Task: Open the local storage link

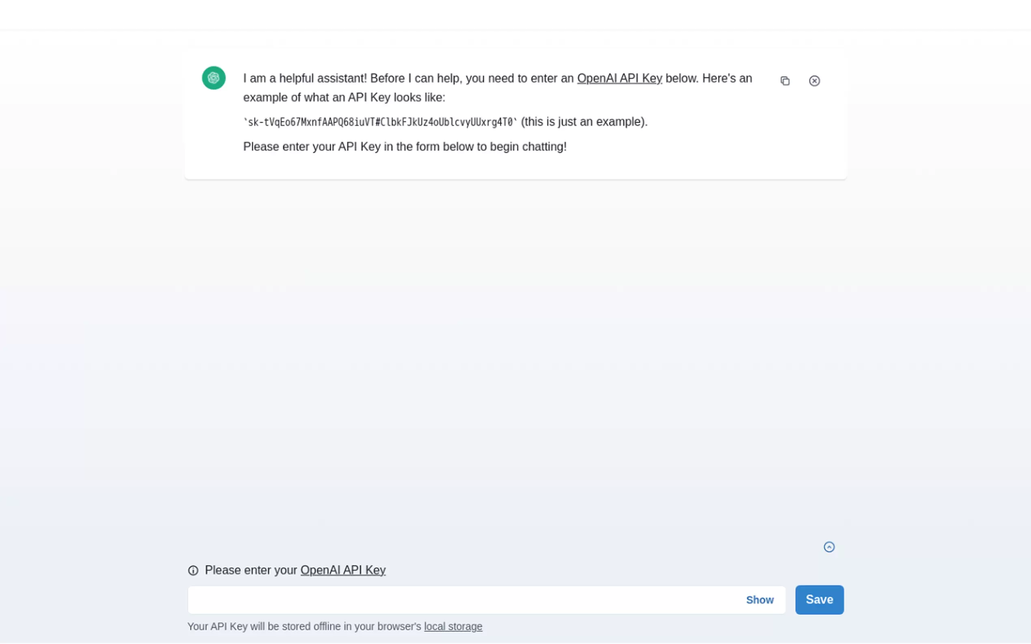Action: 453,626
